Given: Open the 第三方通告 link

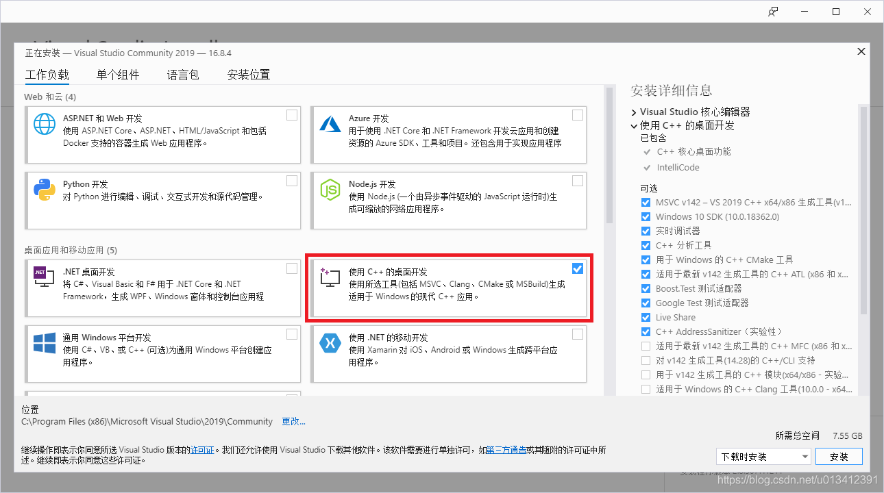Looking at the screenshot, I should click(x=506, y=450).
